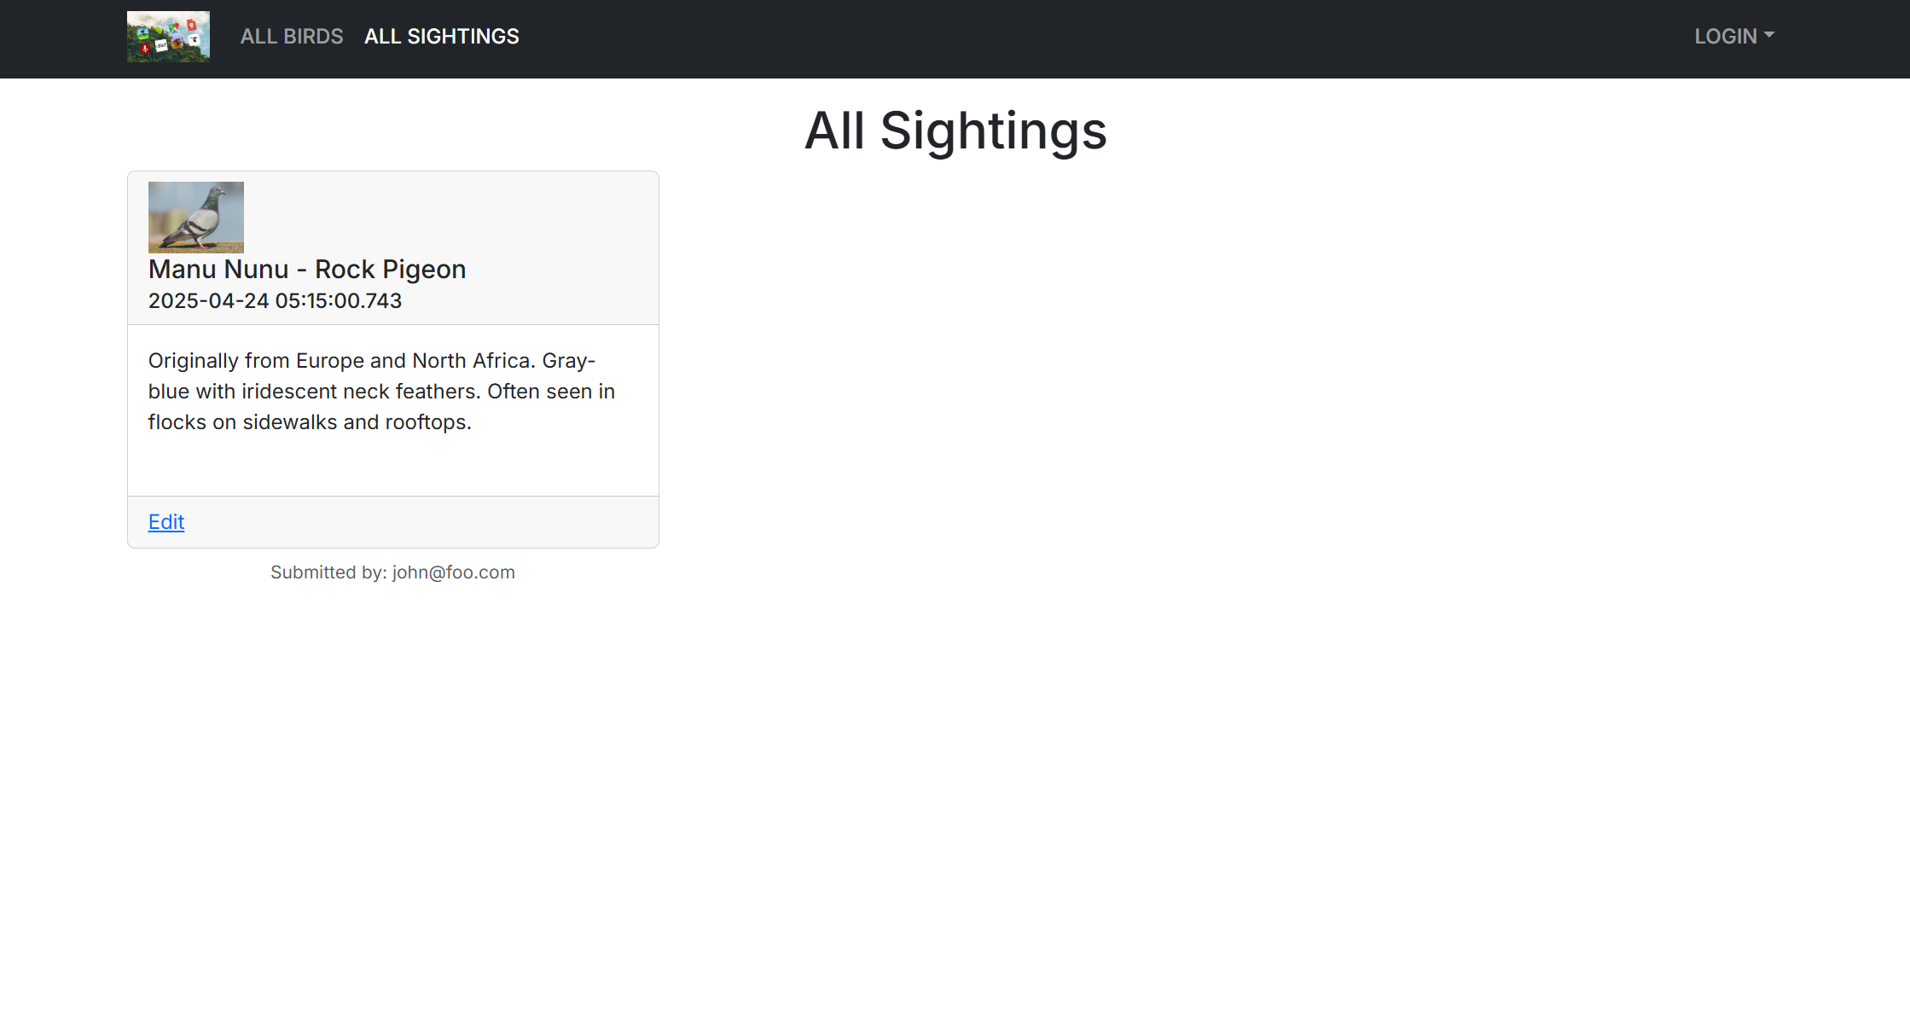Click the submitter email john@foo.com
Viewport: 1910px width, 1011px height.
pos(454,572)
